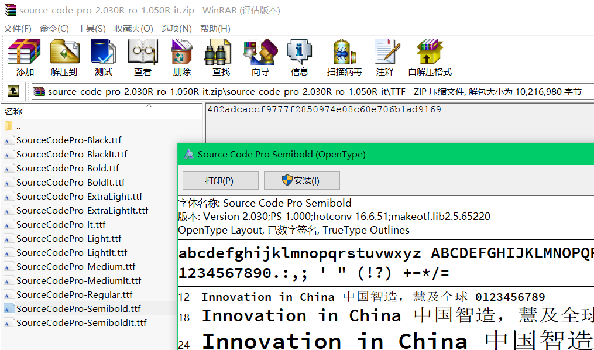Image resolution: width=594 pixels, height=350 pixels.
Task: Click the 测试 (Test) toolbar icon
Action: coord(103,51)
